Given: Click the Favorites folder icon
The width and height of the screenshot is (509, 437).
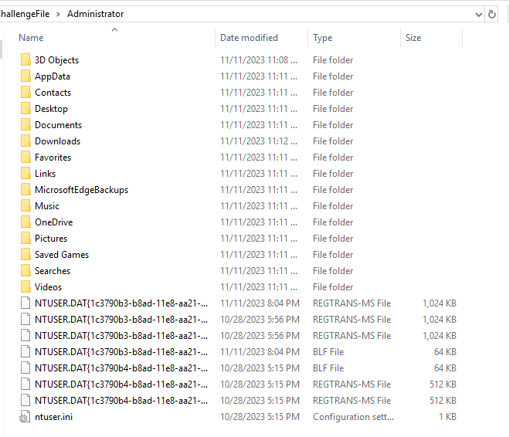Looking at the screenshot, I should pos(25,158).
